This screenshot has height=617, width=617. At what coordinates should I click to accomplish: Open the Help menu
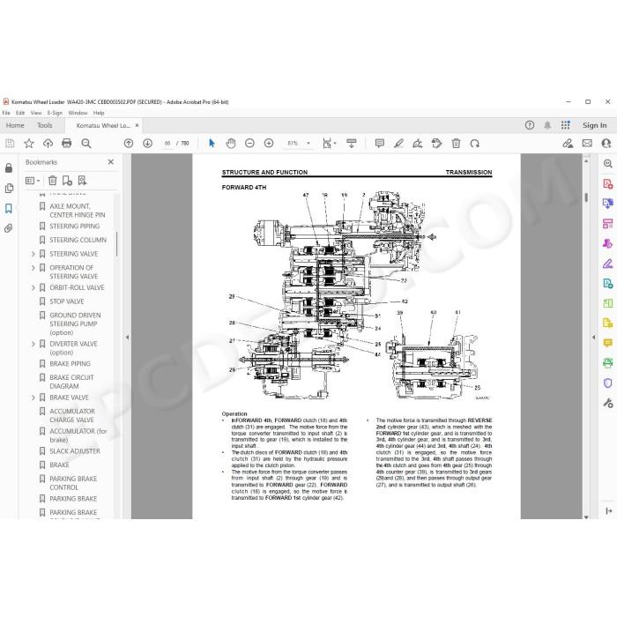99,113
